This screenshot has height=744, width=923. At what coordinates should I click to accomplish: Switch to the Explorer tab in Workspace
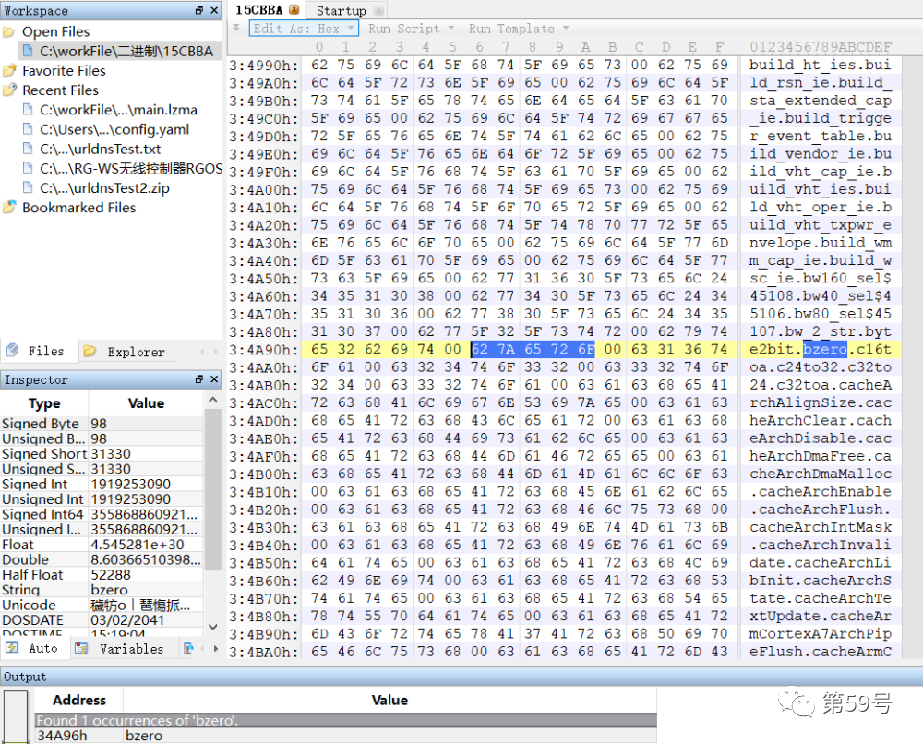(x=125, y=352)
